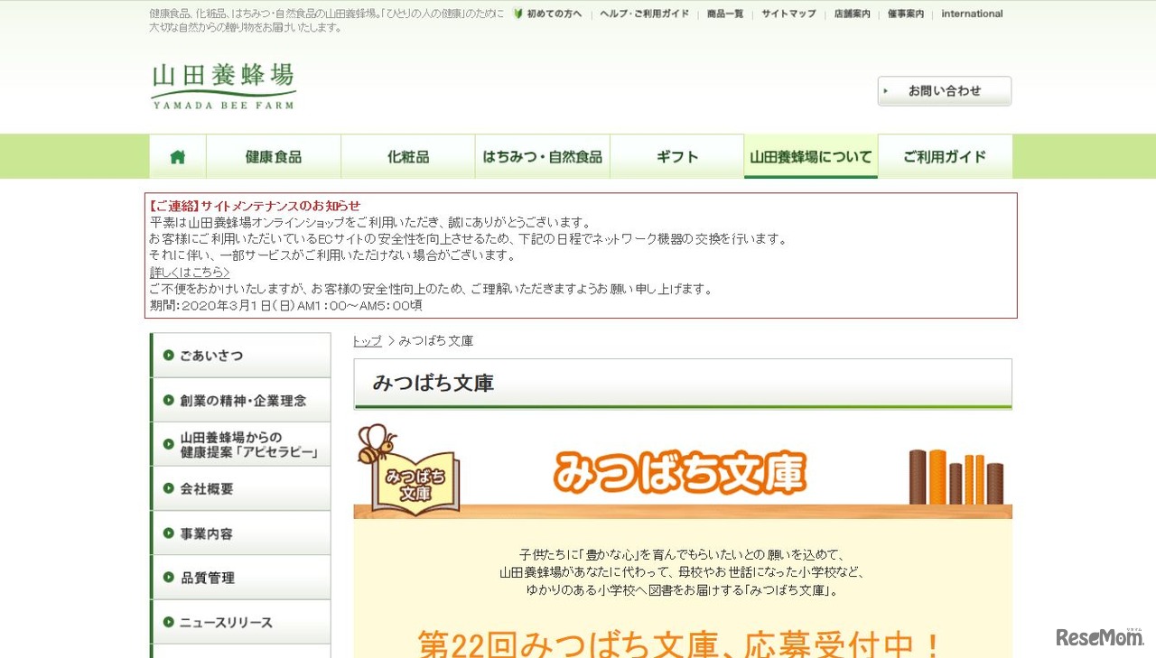Open ごあいさつ in the sidebar

coord(240,355)
